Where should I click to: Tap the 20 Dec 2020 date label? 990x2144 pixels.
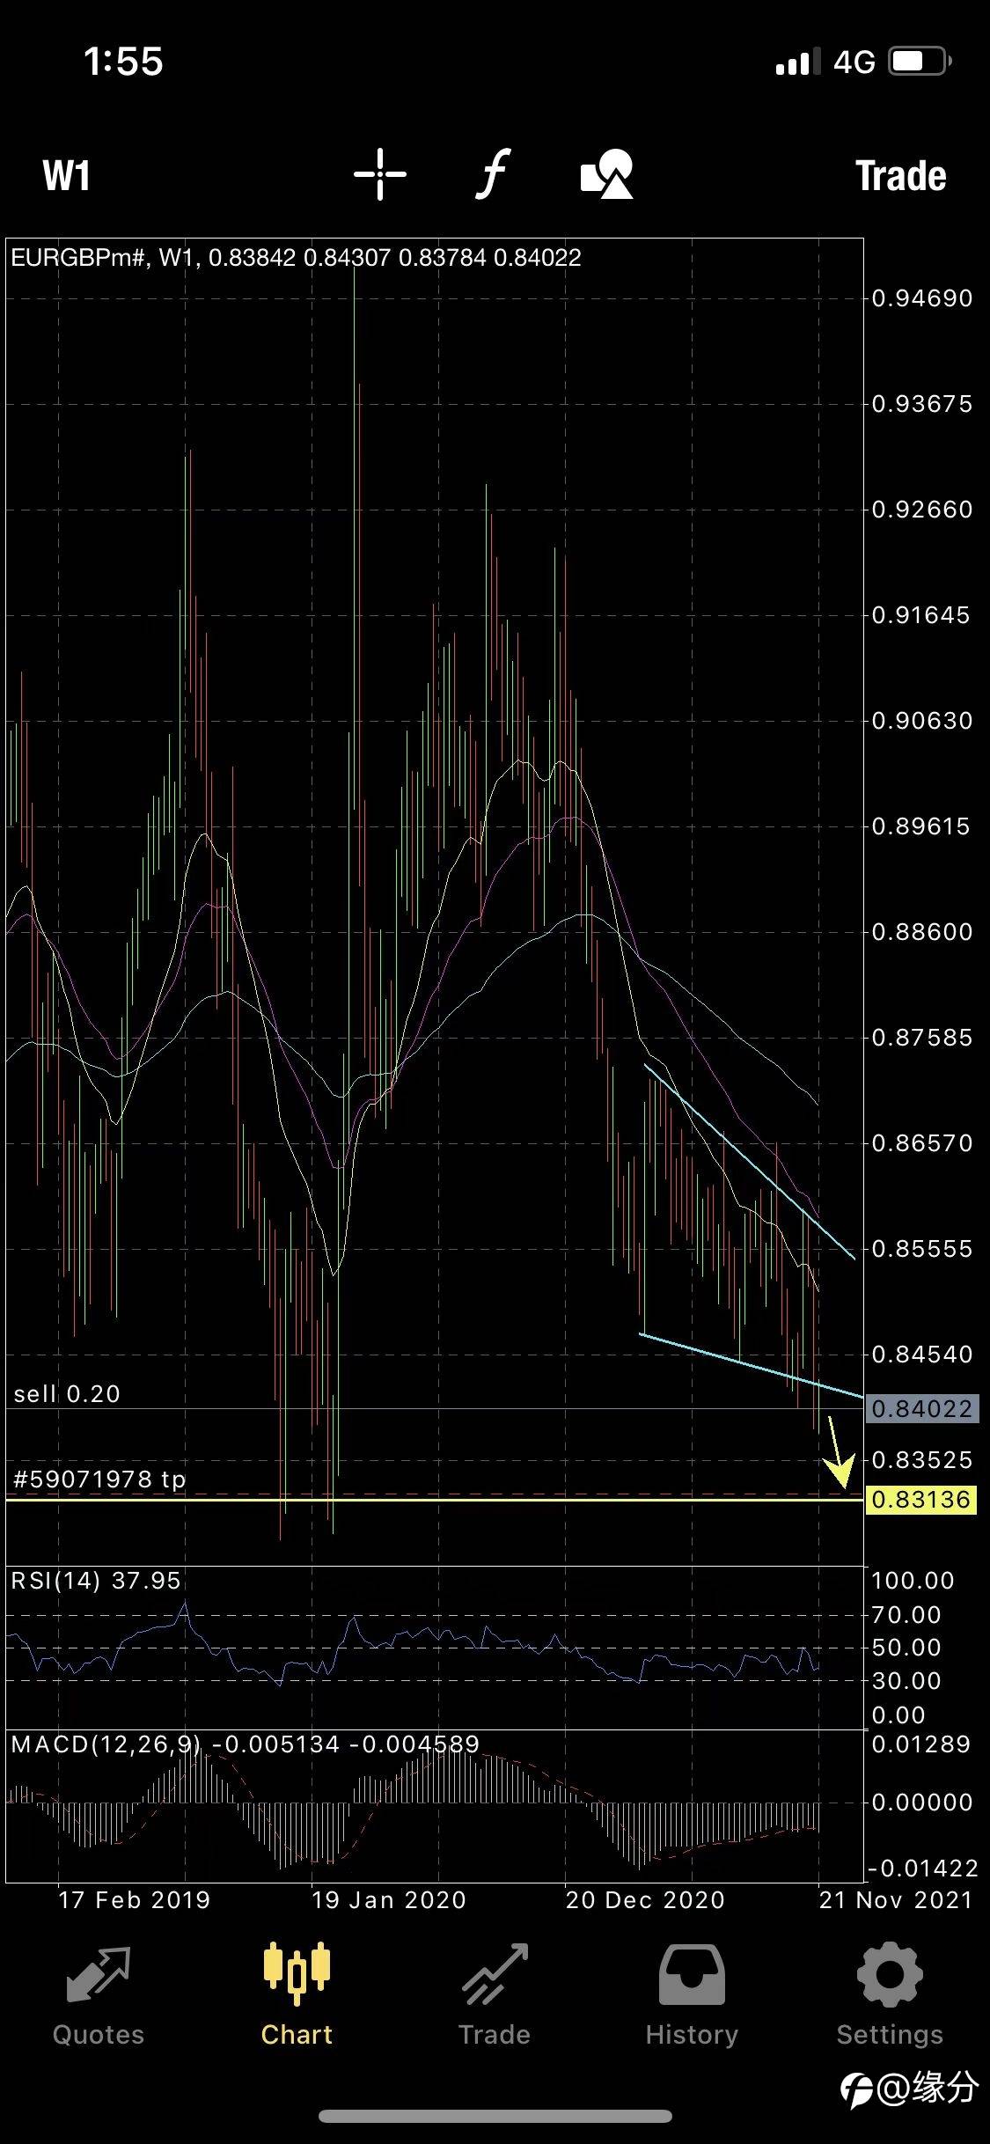pyautogui.click(x=646, y=1899)
